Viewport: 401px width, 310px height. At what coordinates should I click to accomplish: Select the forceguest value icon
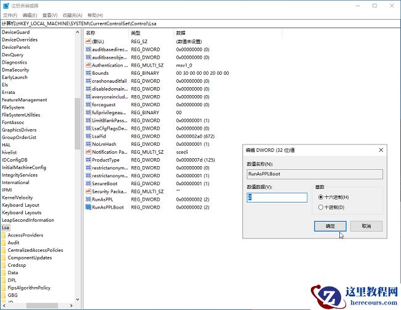tap(88, 104)
